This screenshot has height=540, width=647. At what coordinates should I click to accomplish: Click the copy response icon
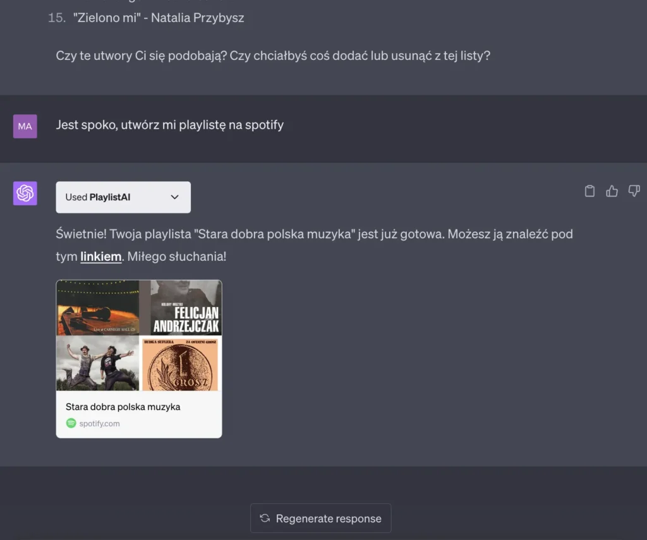pyautogui.click(x=590, y=191)
